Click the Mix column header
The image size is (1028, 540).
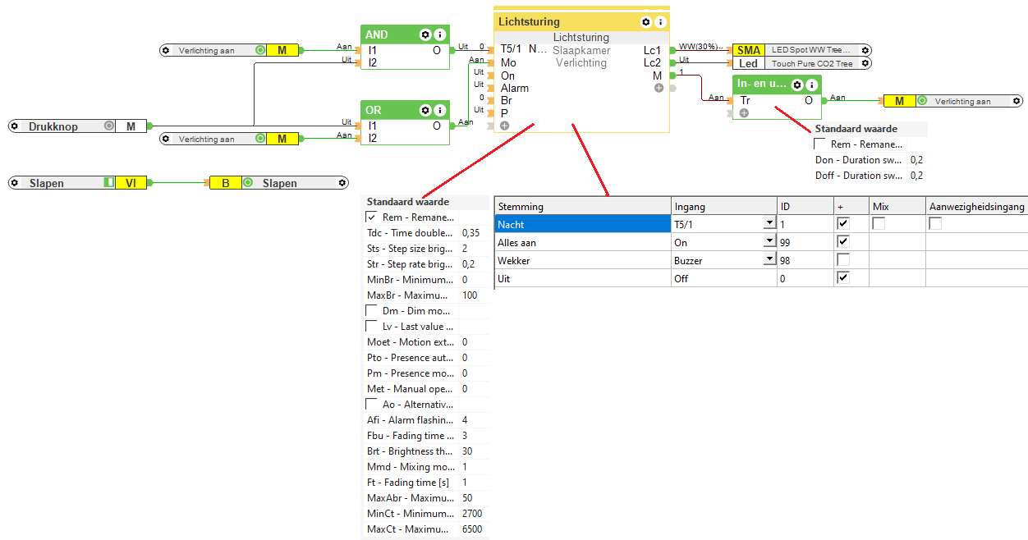(897, 207)
